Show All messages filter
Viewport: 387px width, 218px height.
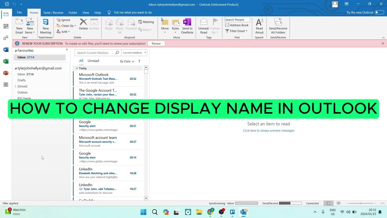click(81, 61)
